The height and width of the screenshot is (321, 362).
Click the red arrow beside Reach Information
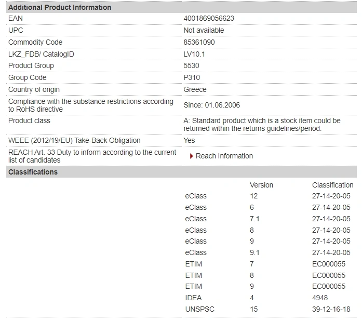click(x=192, y=156)
